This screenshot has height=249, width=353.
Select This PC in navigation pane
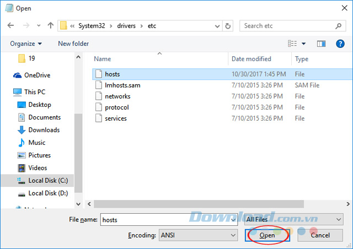click(29, 92)
